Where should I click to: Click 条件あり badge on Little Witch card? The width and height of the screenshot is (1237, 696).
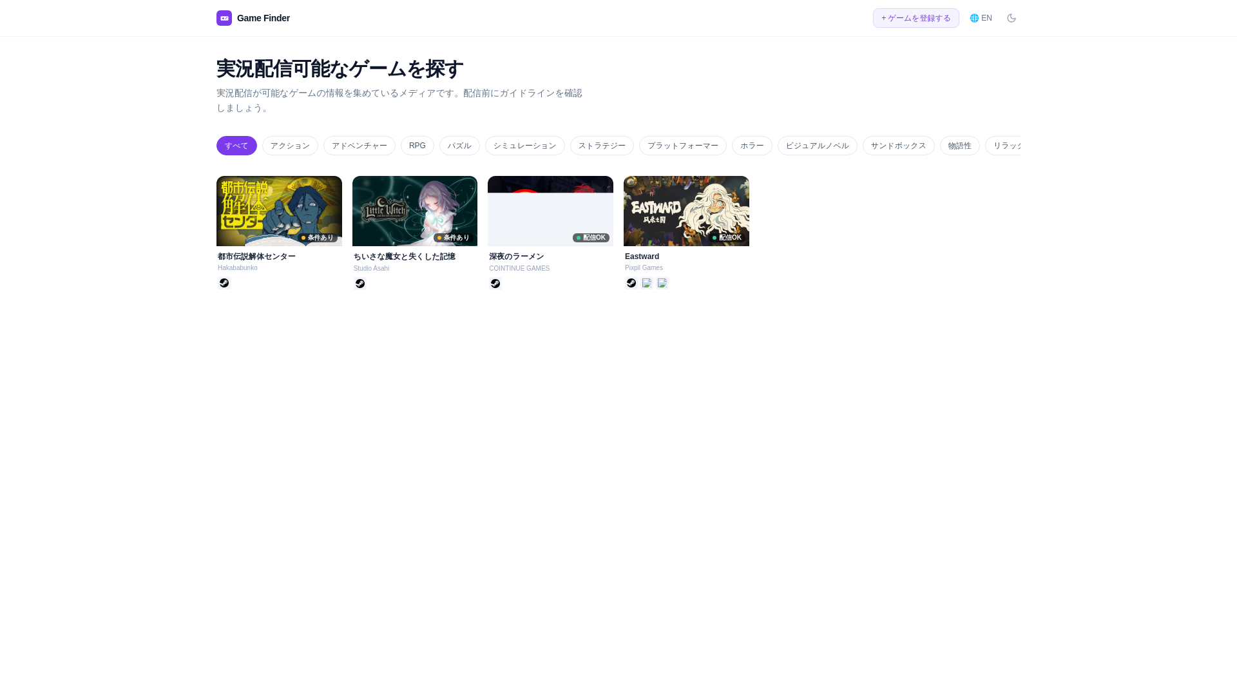tap(454, 238)
